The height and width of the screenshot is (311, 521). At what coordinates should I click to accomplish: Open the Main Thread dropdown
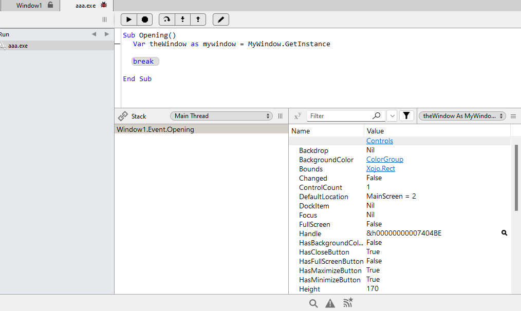(221, 116)
